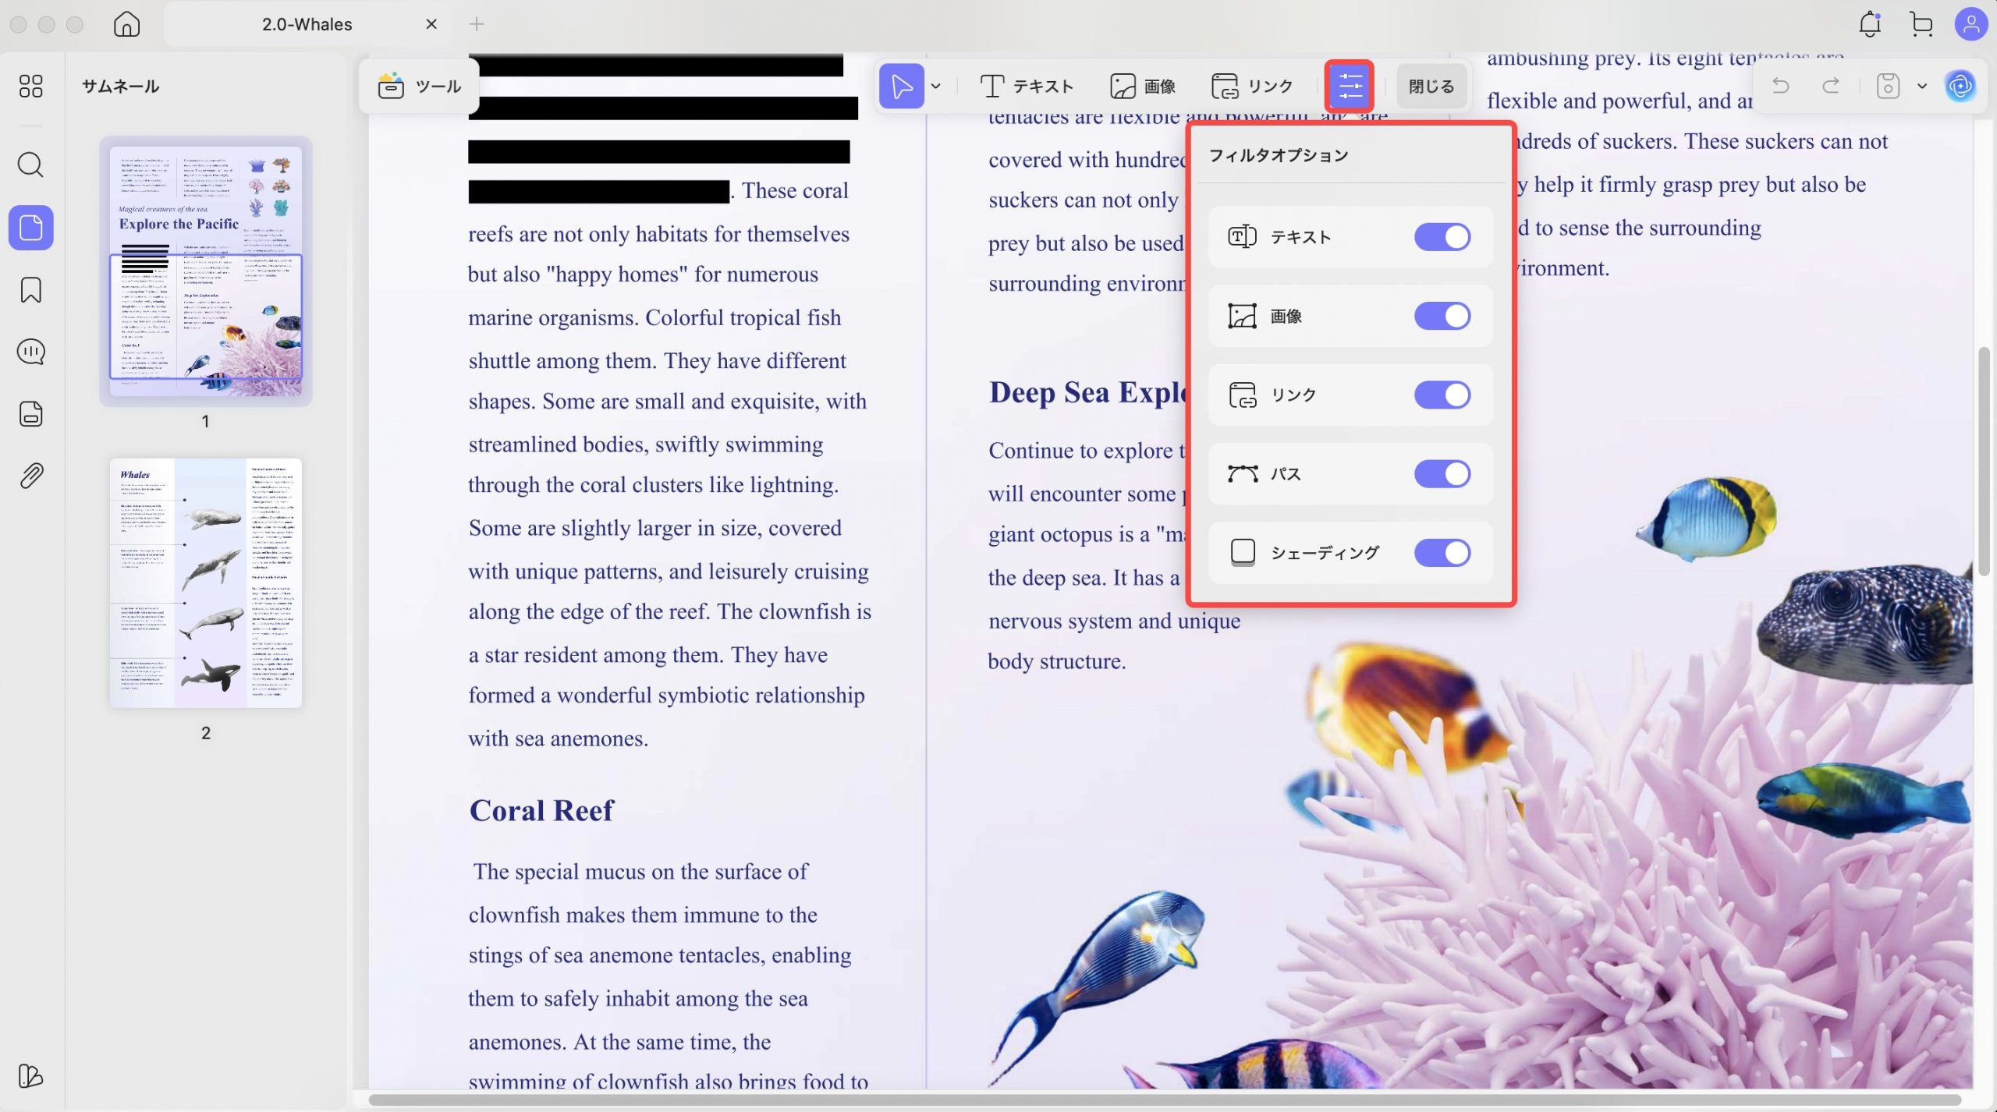1997x1112 pixels.
Task: Open page 2 thumbnail with whales
Action: click(x=205, y=583)
